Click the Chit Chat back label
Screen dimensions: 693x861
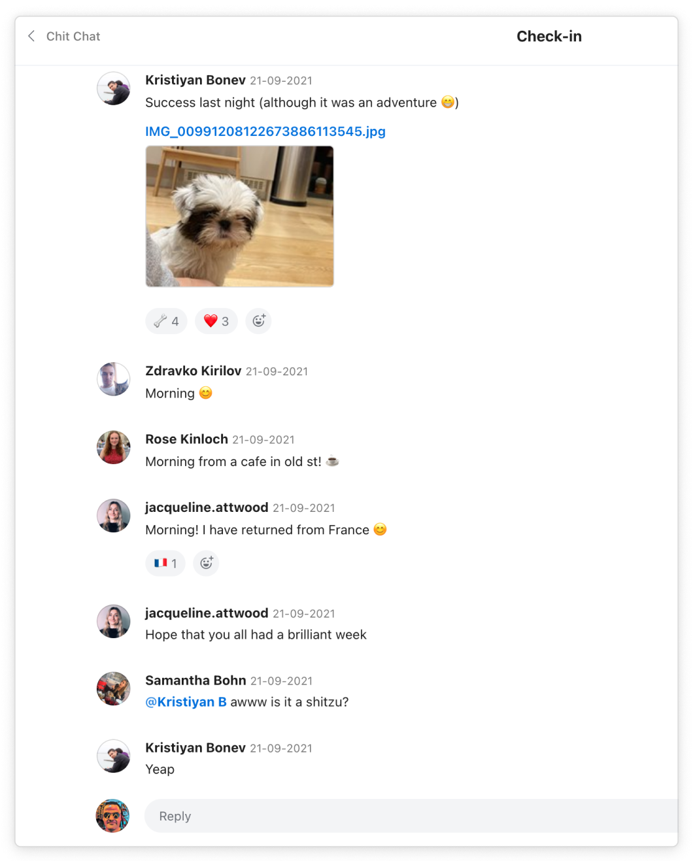73,37
